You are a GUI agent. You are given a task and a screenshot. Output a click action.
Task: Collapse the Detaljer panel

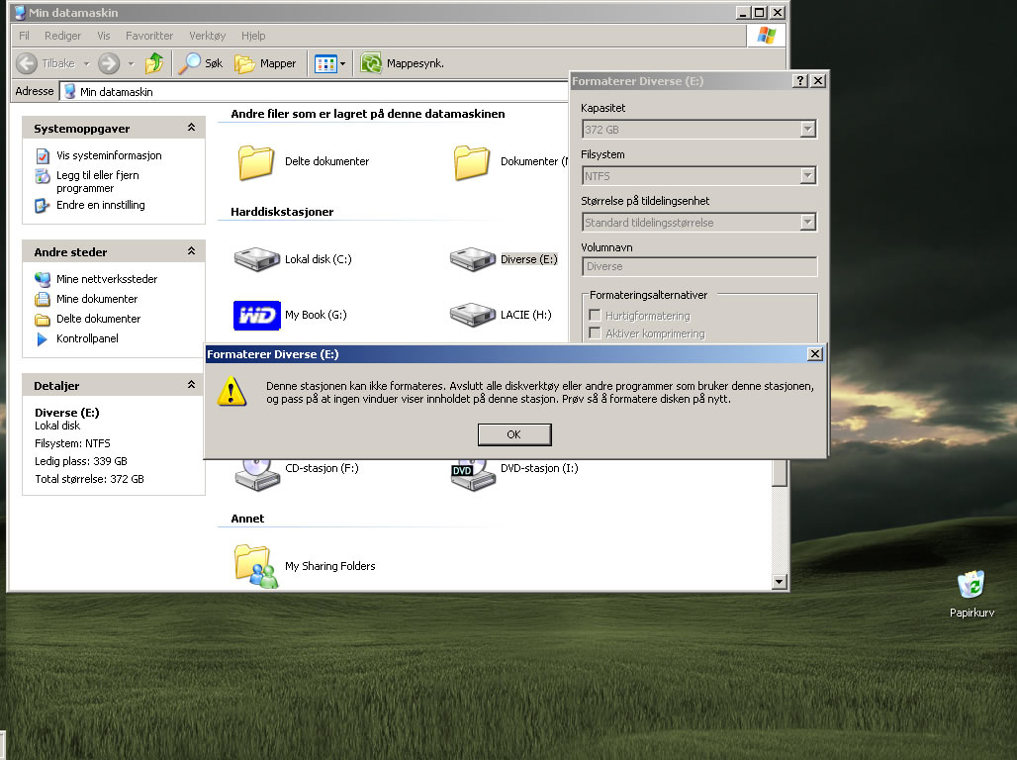[191, 385]
